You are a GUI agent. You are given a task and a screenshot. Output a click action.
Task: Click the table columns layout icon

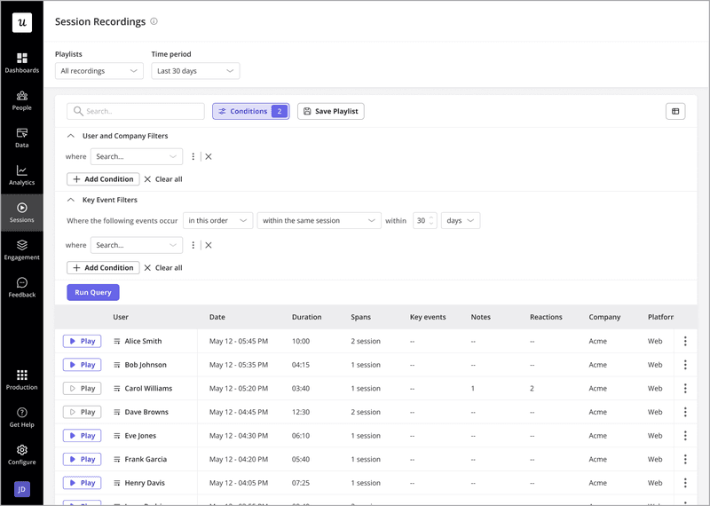pos(675,111)
